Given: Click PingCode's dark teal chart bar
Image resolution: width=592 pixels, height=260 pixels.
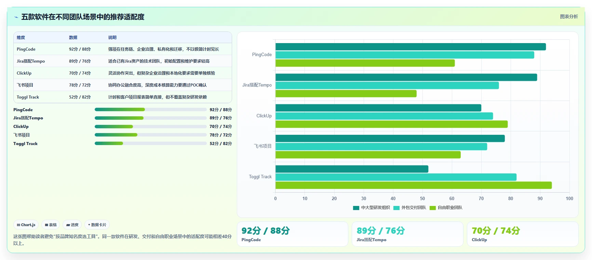Looking at the screenshot, I should click(411, 47).
